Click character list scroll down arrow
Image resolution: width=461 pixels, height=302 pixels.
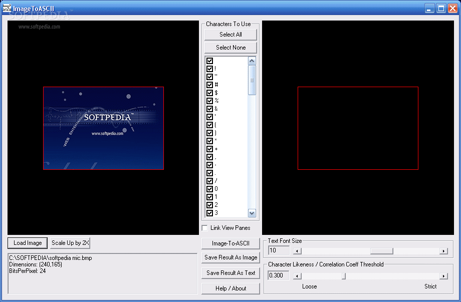[x=252, y=213]
